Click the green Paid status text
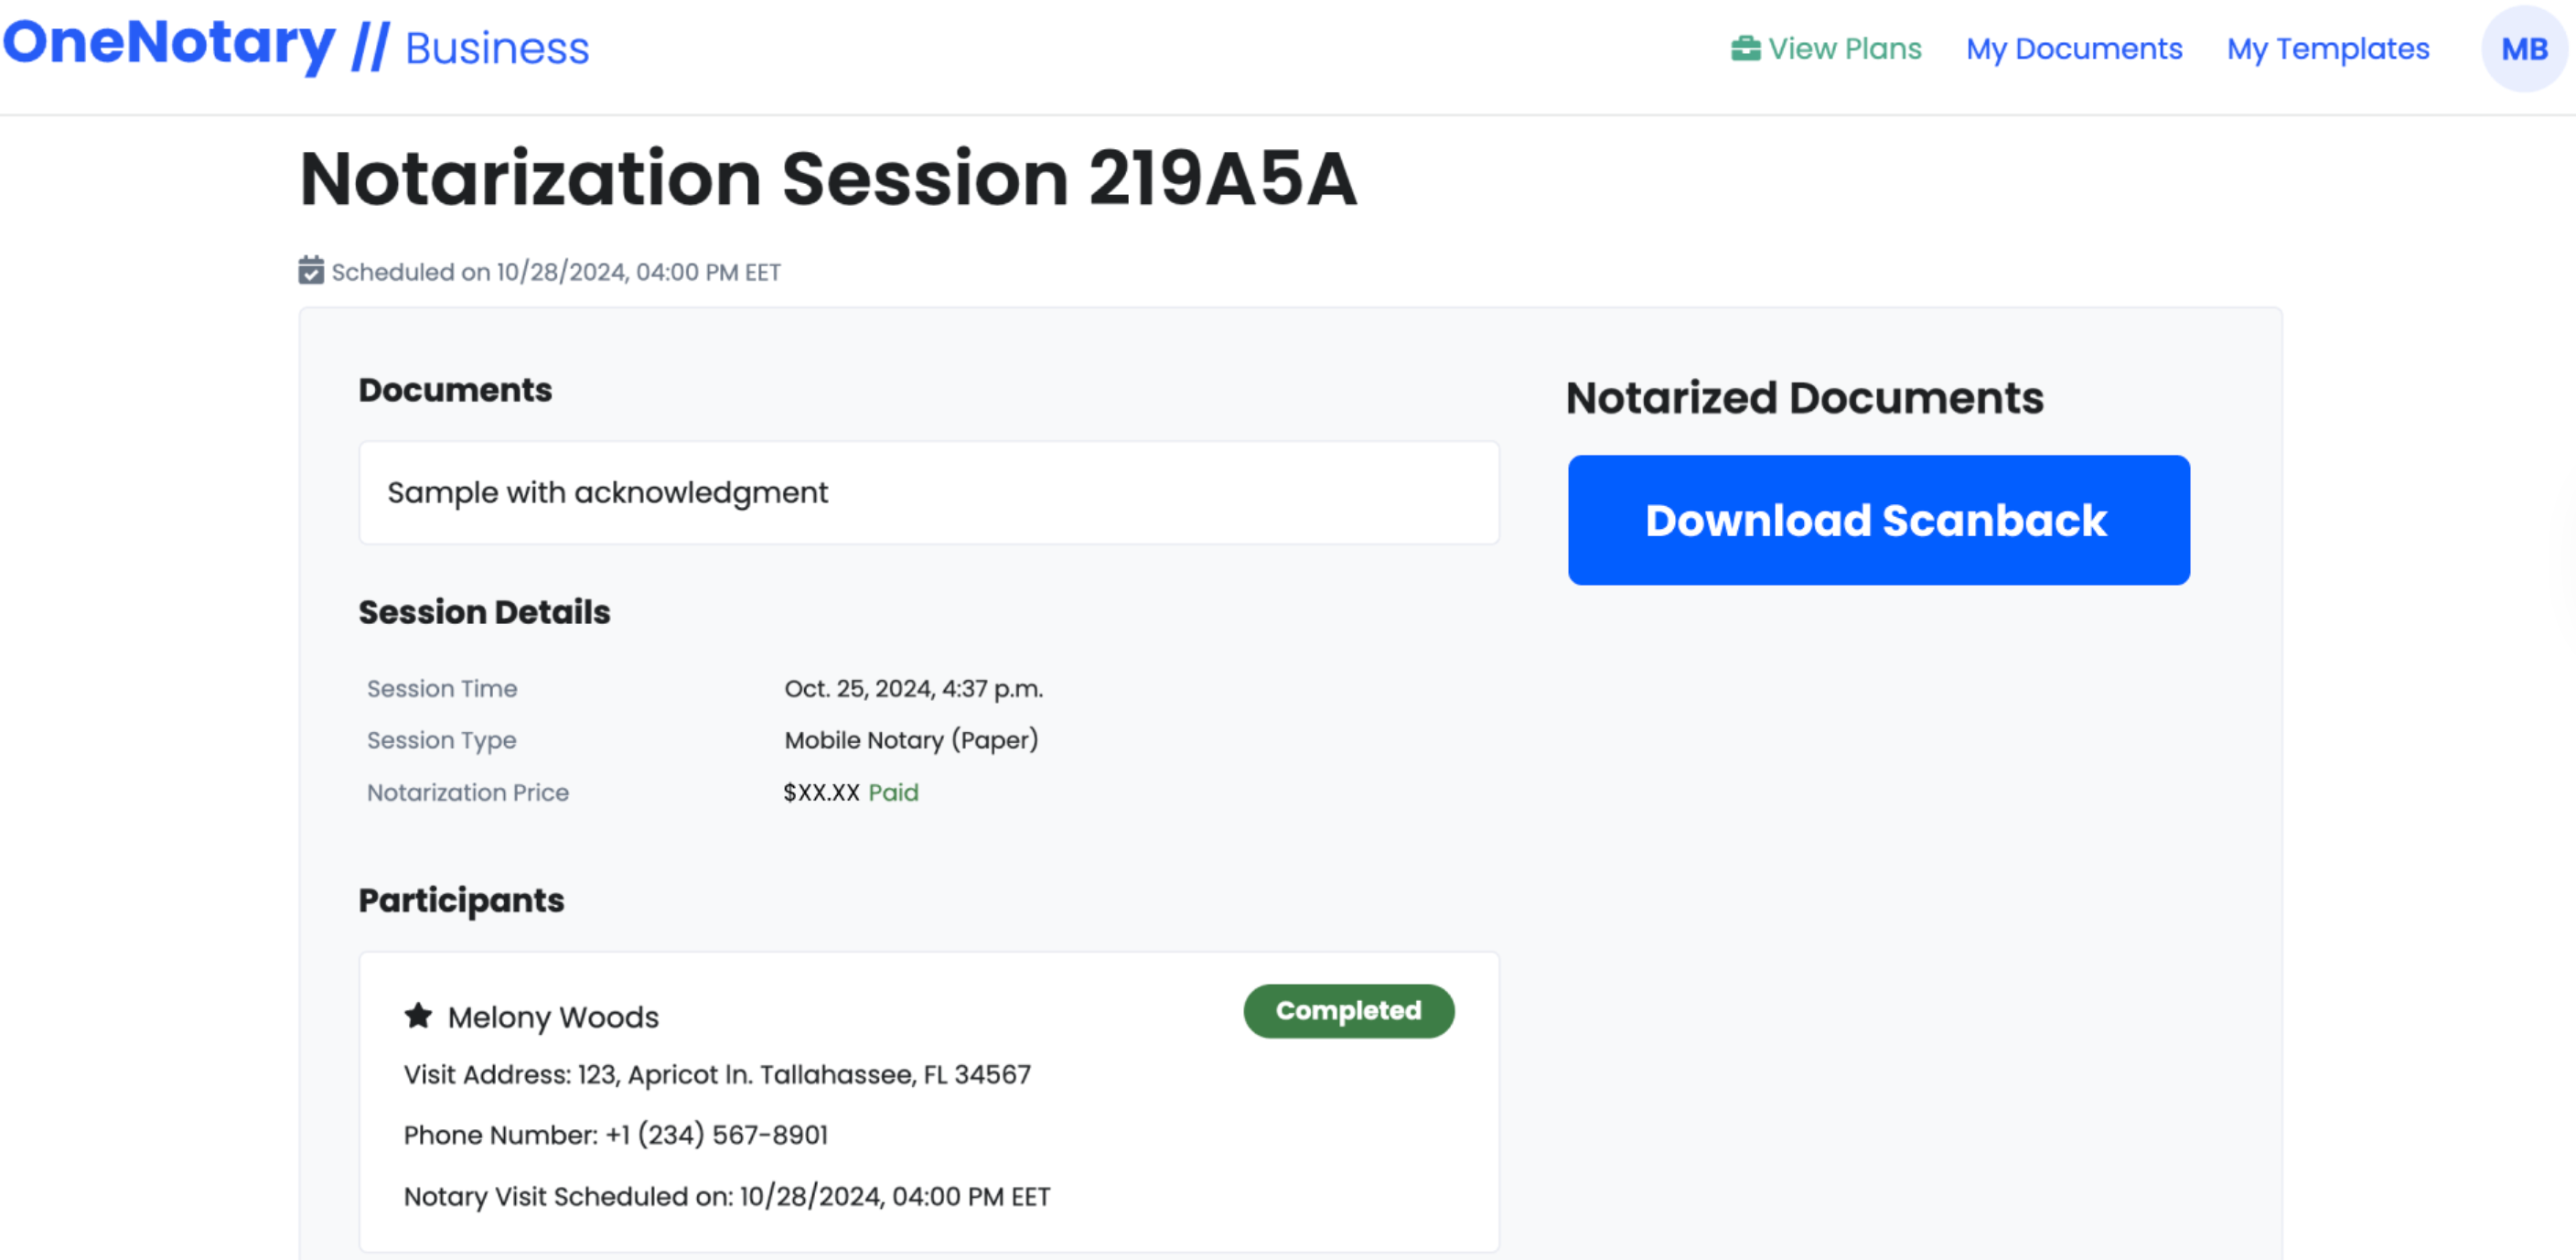The height and width of the screenshot is (1260, 2576). click(x=892, y=792)
